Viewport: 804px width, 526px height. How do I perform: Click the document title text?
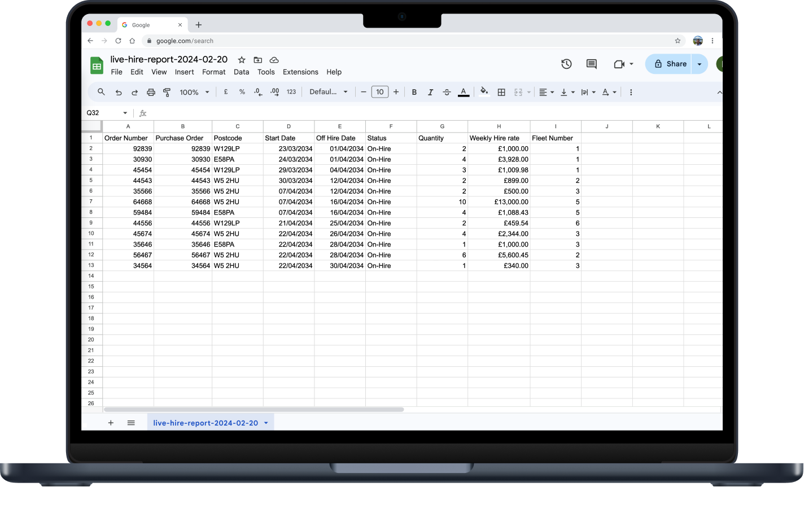coord(169,59)
